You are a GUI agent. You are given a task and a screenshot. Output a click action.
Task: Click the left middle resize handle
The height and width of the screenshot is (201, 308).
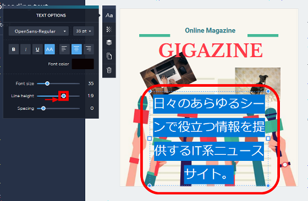click(150, 138)
